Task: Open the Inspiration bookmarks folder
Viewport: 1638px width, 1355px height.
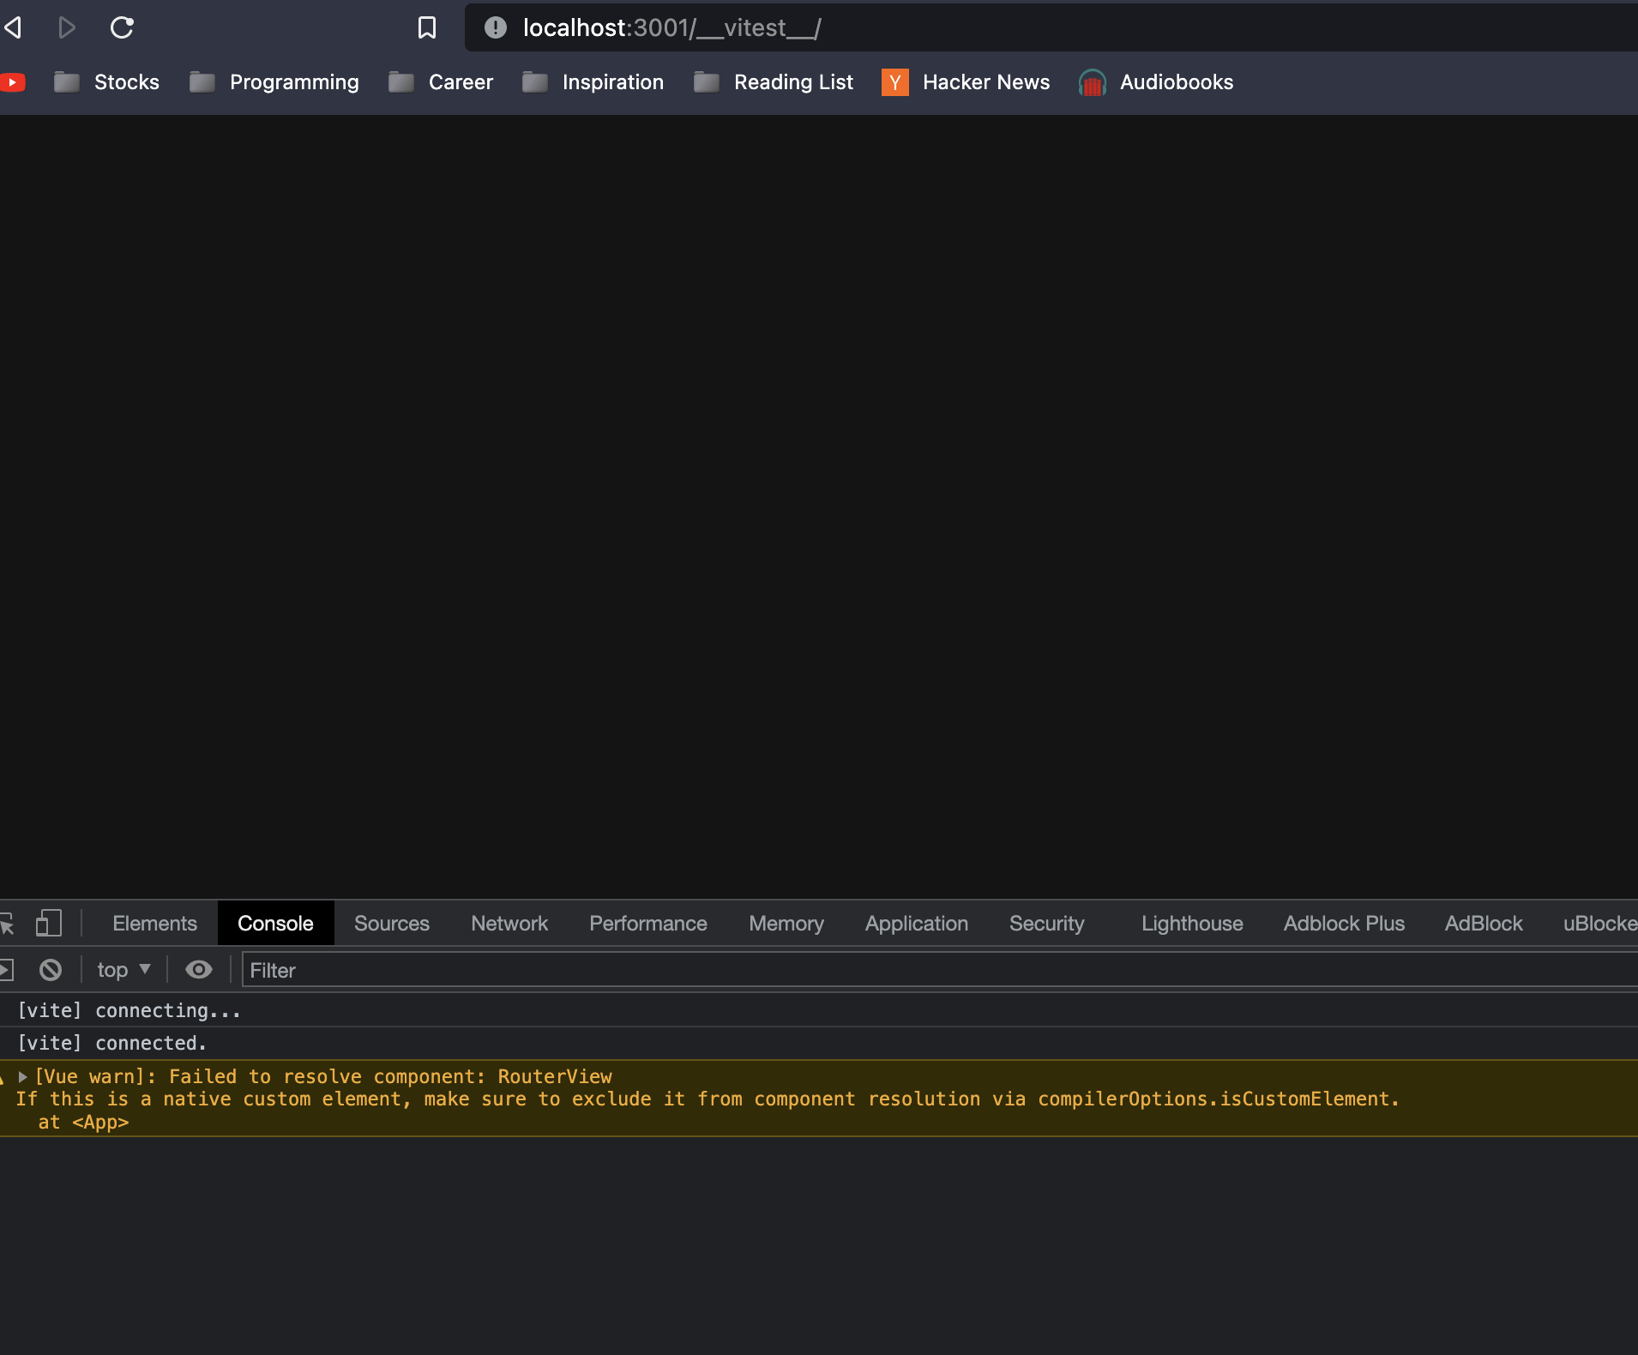Action: [x=593, y=82]
